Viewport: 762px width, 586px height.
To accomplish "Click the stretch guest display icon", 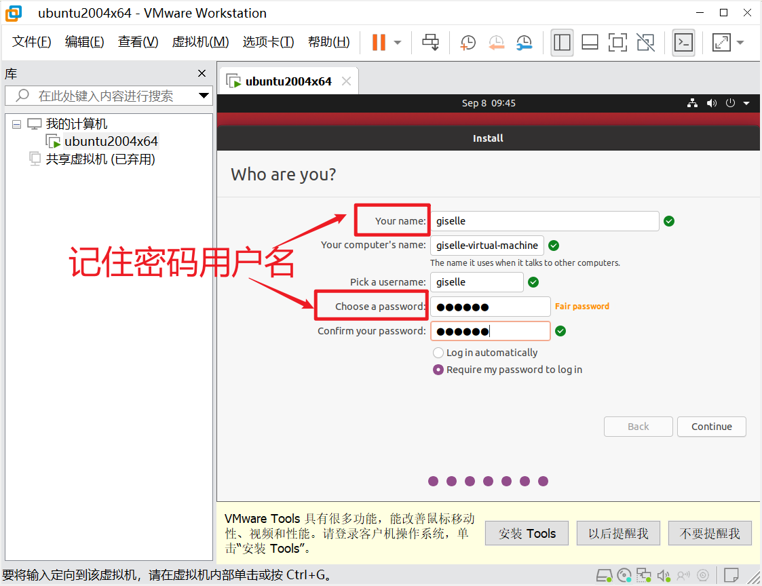I will click(722, 42).
